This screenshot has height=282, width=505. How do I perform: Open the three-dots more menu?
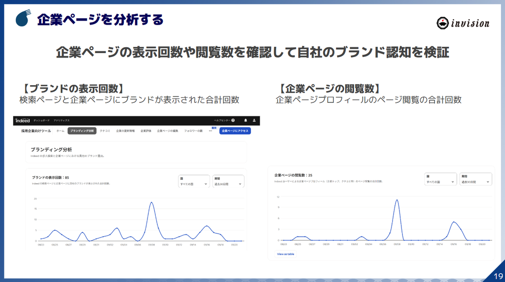pyautogui.click(x=210, y=131)
